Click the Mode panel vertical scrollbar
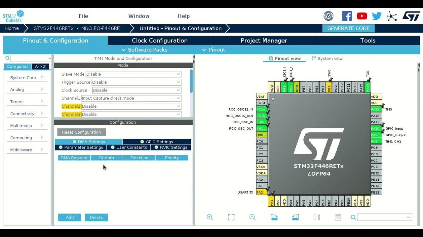Viewport: 423px width, 237px height. click(x=191, y=81)
